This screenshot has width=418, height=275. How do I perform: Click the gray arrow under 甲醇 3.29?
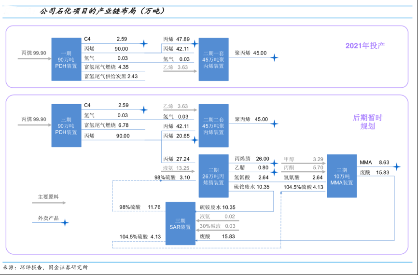tap(304, 164)
